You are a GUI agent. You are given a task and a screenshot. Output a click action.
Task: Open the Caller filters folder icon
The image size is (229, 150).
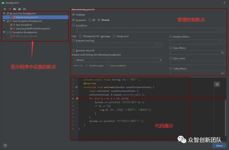(222, 73)
